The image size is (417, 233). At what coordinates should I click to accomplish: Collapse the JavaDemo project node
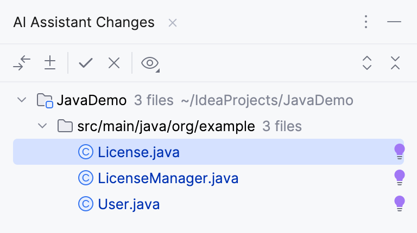point(22,100)
